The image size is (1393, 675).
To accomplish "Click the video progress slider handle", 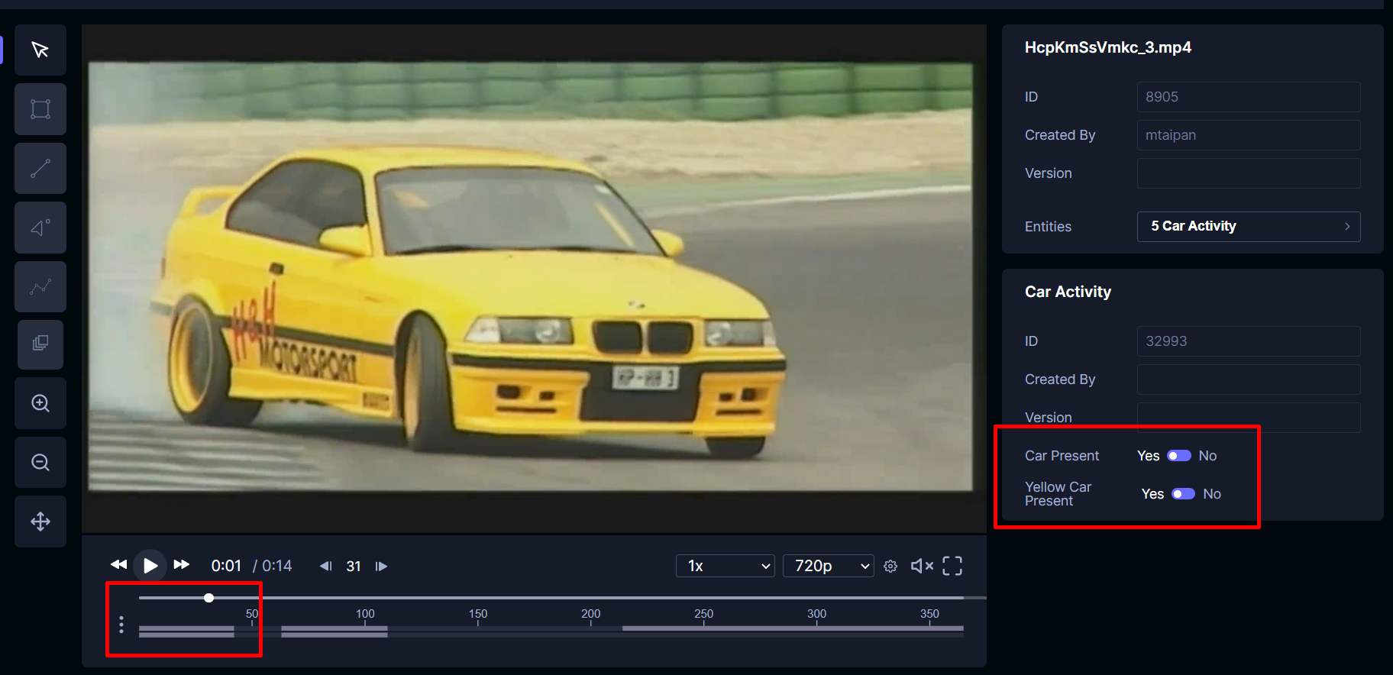I will (x=208, y=598).
